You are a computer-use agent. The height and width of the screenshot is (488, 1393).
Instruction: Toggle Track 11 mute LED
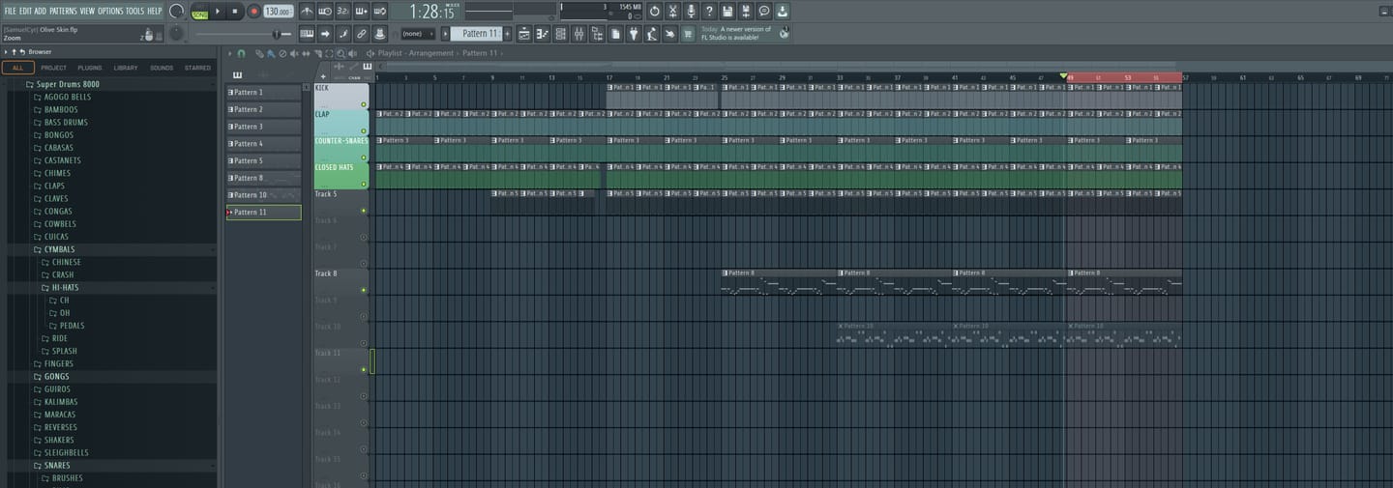coord(364,369)
